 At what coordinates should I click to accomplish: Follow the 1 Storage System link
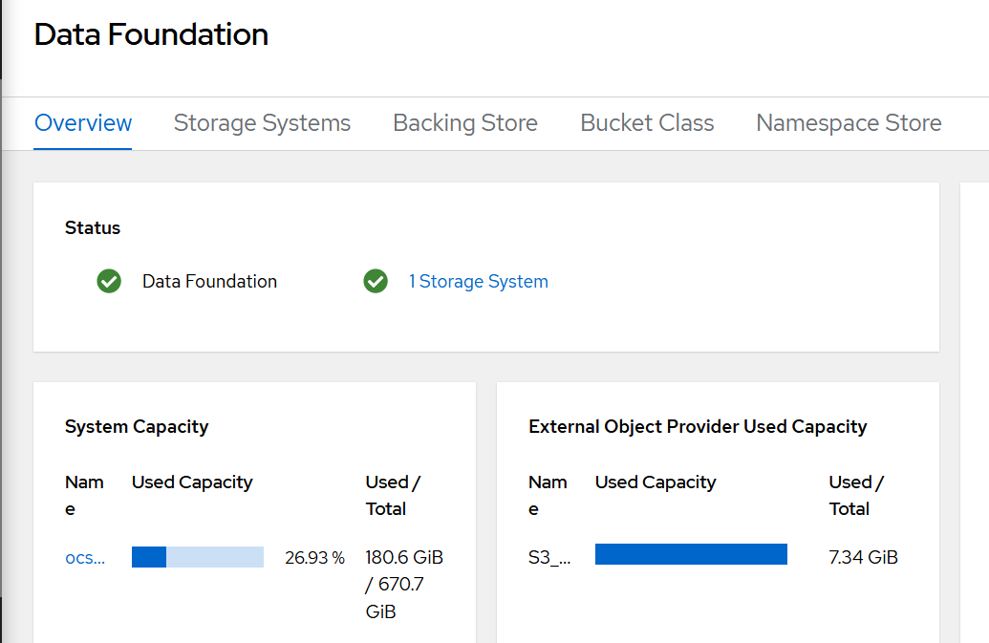pyautogui.click(x=479, y=282)
